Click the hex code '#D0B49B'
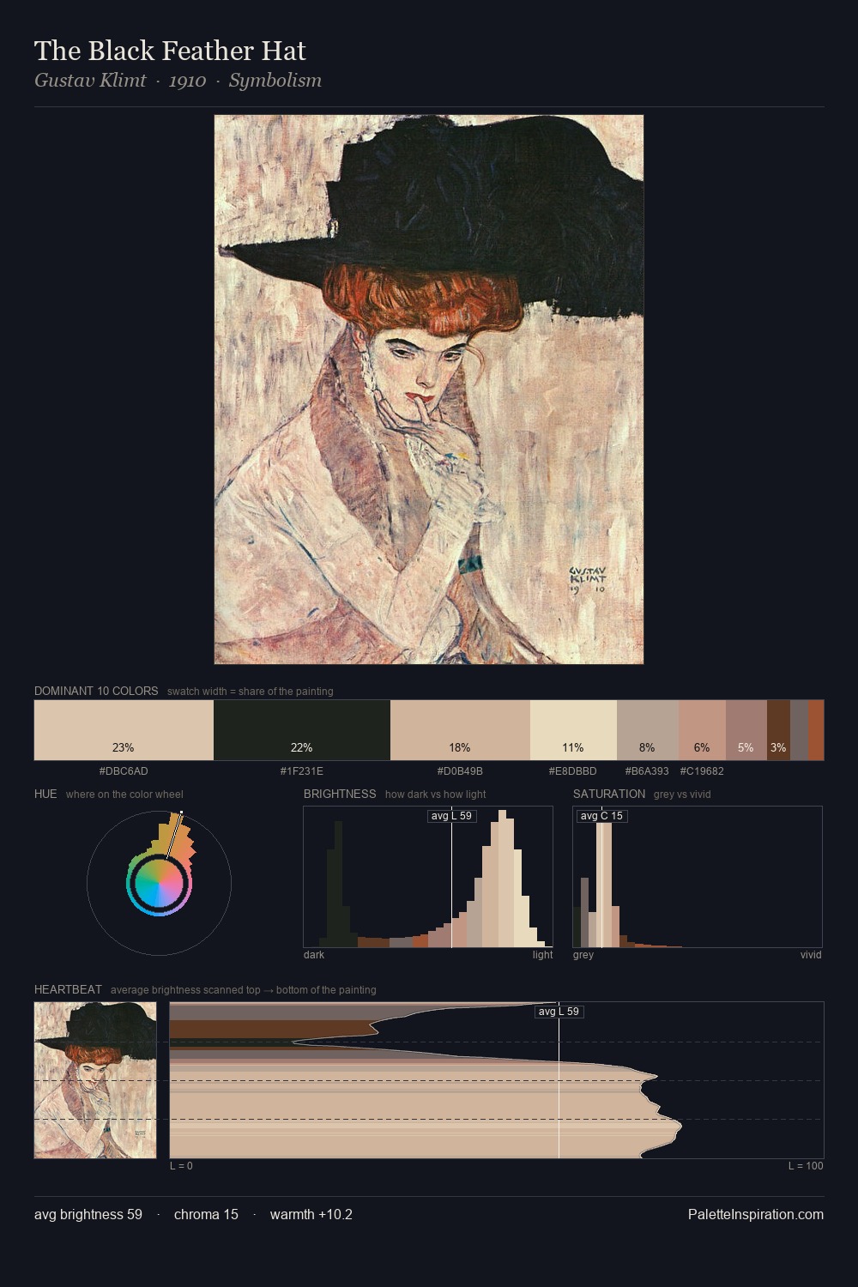This screenshot has height=1287, width=858. tap(460, 771)
